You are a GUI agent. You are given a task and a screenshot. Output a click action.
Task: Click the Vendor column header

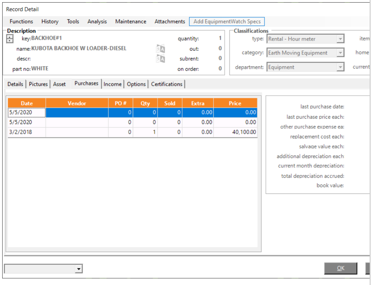pyautogui.click(x=77, y=103)
